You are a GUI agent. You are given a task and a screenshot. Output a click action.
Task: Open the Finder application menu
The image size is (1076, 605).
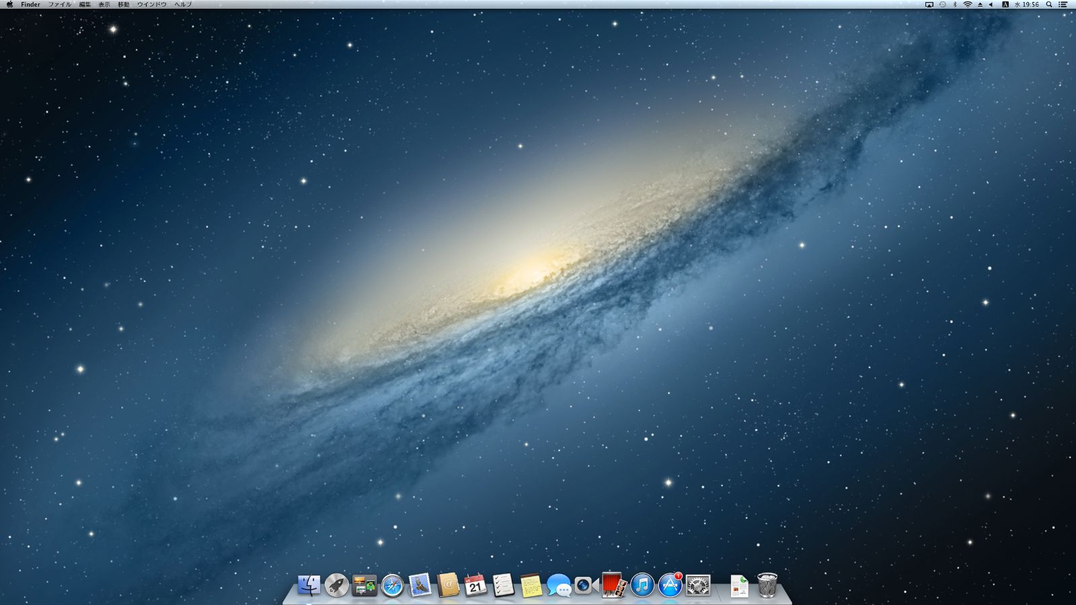coord(30,4)
